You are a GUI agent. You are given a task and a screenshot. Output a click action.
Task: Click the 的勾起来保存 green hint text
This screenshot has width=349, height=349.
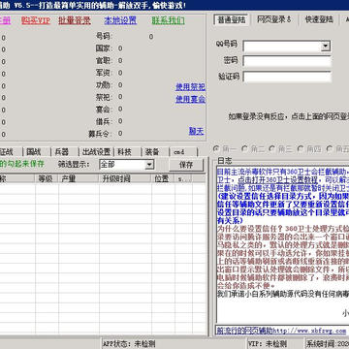pos(22,164)
